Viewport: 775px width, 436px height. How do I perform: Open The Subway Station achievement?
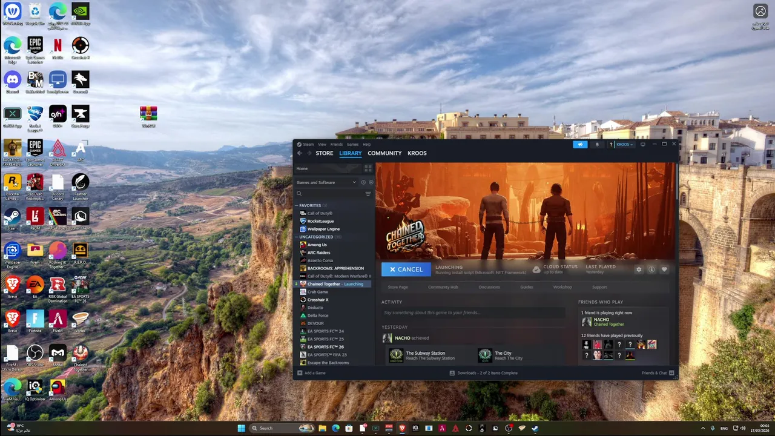coord(424,355)
